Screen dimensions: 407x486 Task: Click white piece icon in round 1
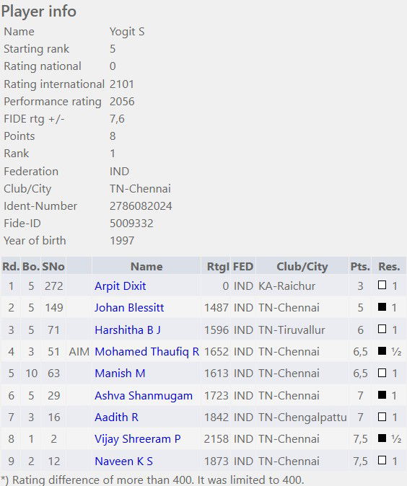[x=382, y=285]
